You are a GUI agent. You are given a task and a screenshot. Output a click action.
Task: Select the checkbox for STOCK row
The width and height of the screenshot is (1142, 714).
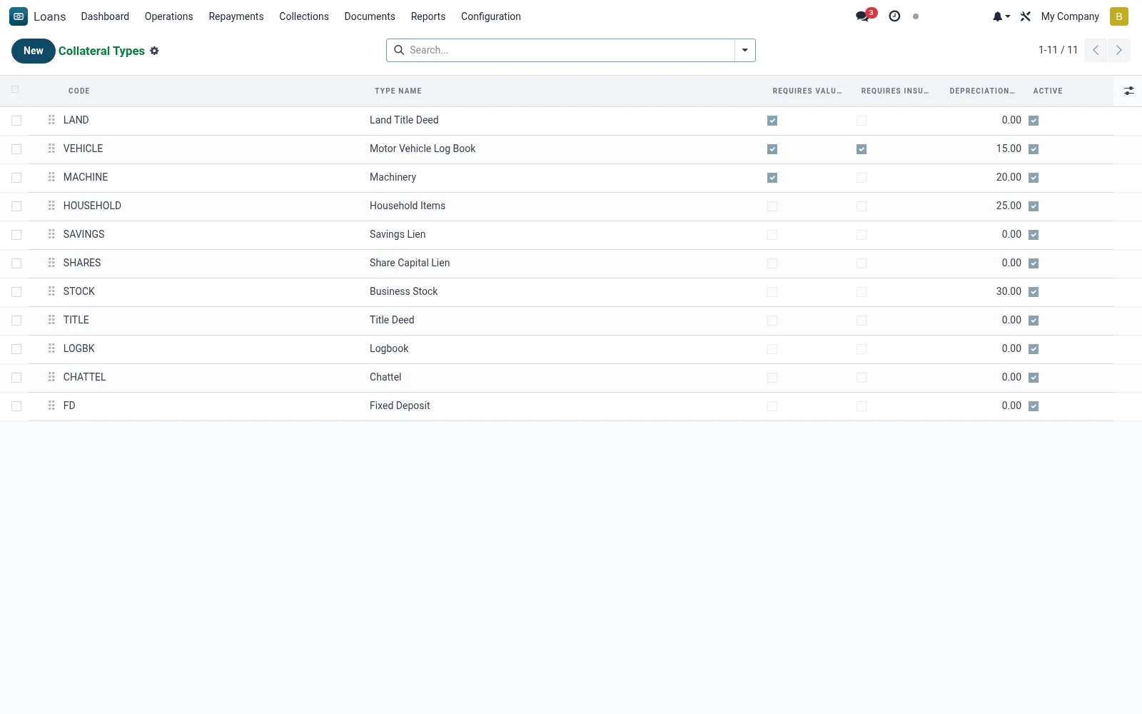[x=16, y=292]
